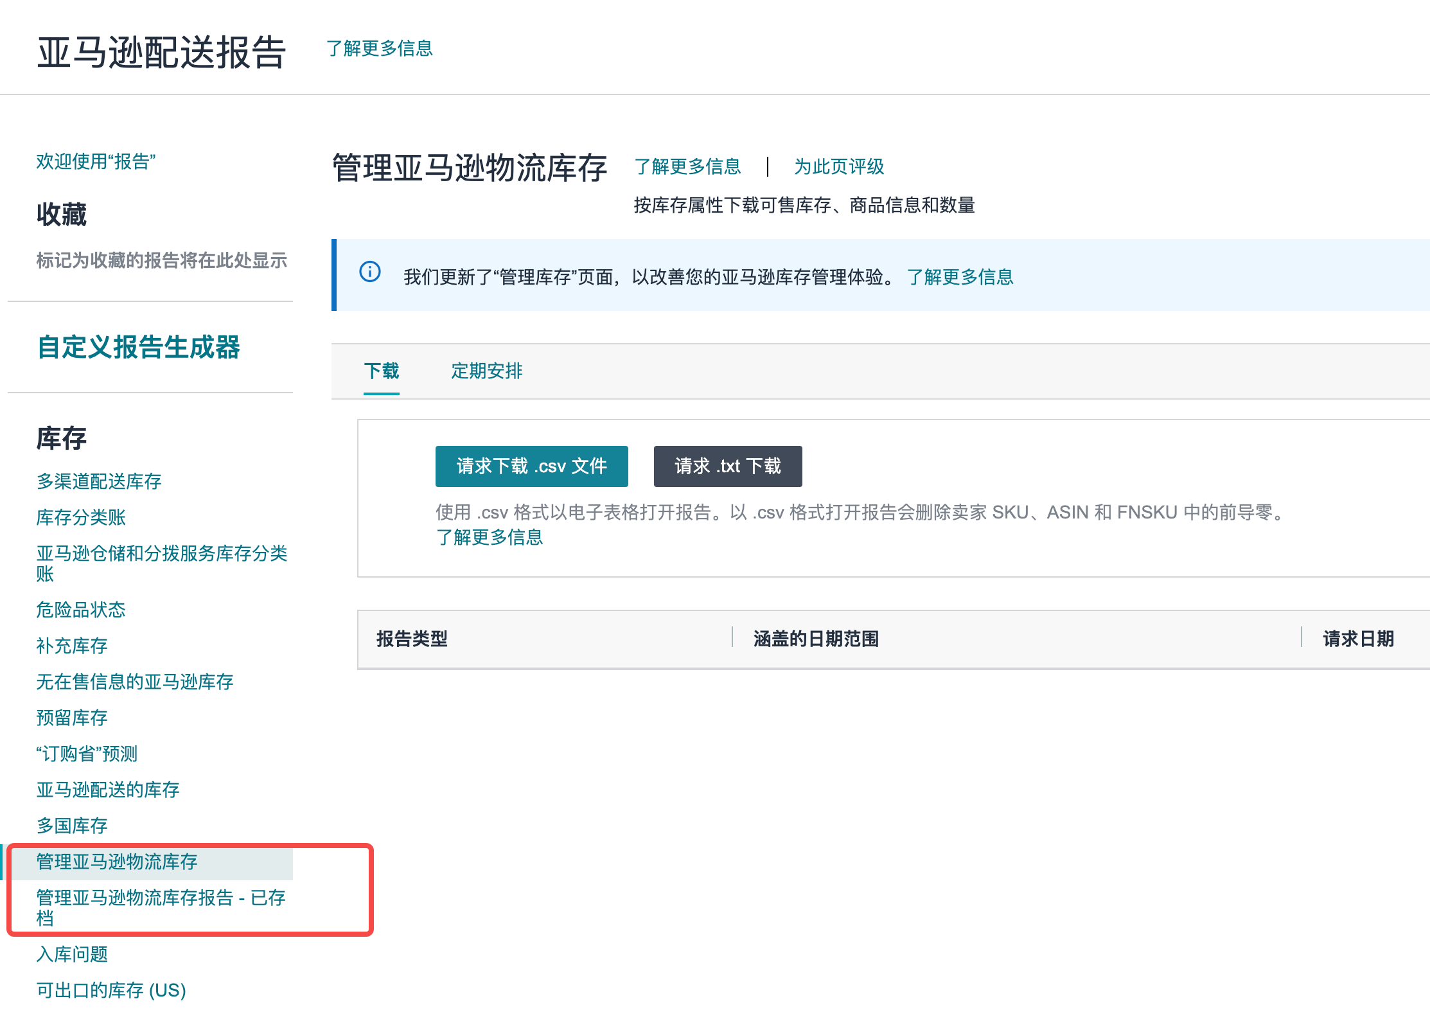Open 自定义报告生成器 in sidebar
This screenshot has width=1430, height=1010.
tap(139, 347)
